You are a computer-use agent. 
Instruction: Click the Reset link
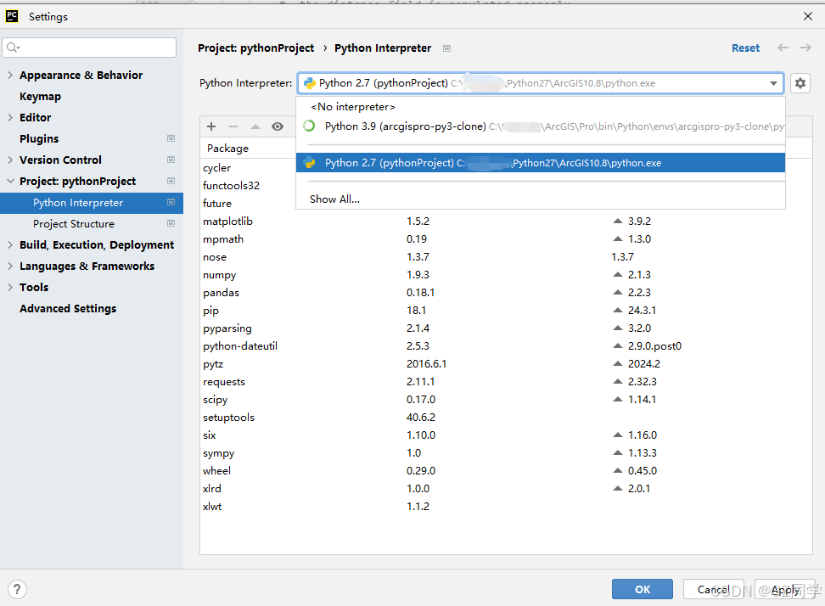(745, 48)
